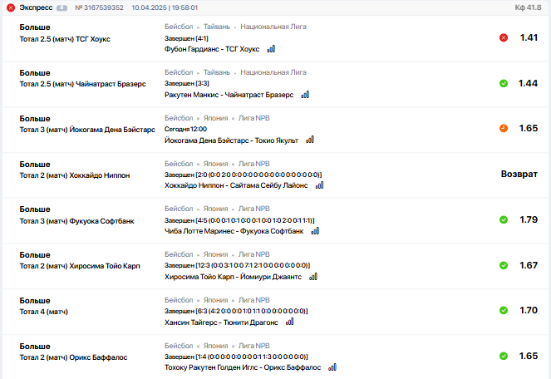
Task: Click the Завершен [12:3 ...] score line
Action: tap(237, 265)
